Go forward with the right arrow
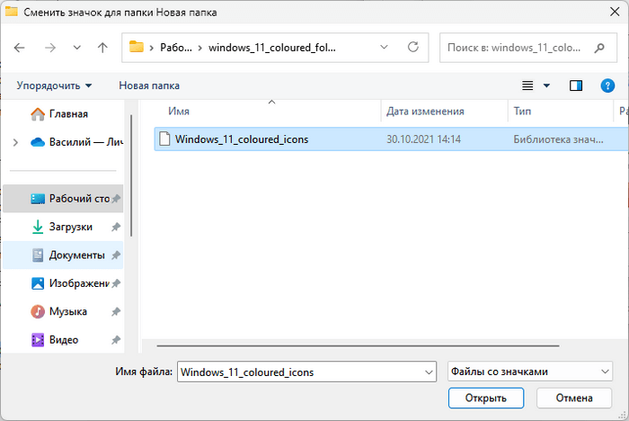The width and height of the screenshot is (629, 421). click(x=50, y=48)
